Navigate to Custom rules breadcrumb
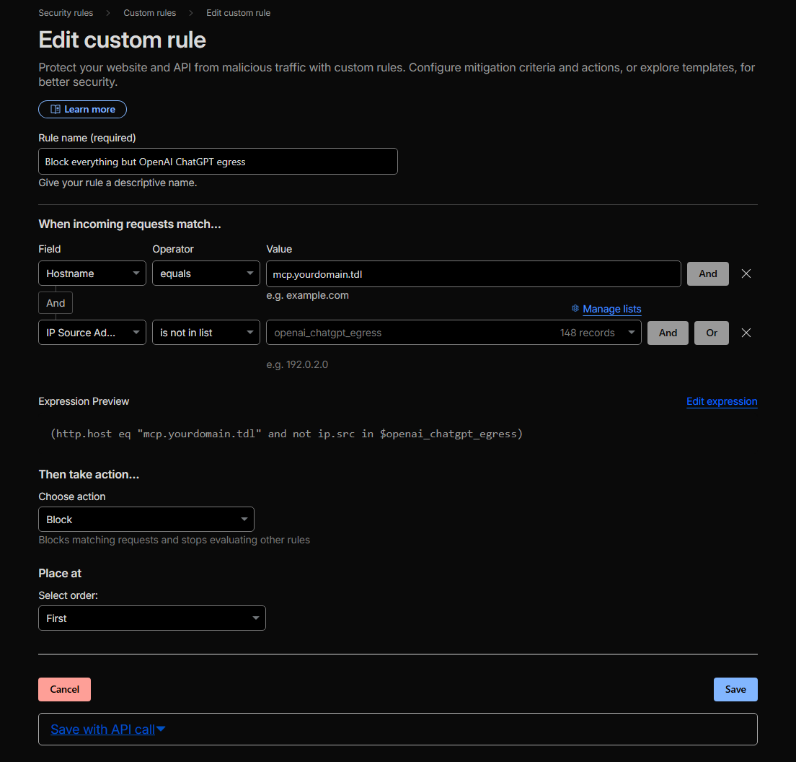The width and height of the screenshot is (796, 762). tap(149, 13)
